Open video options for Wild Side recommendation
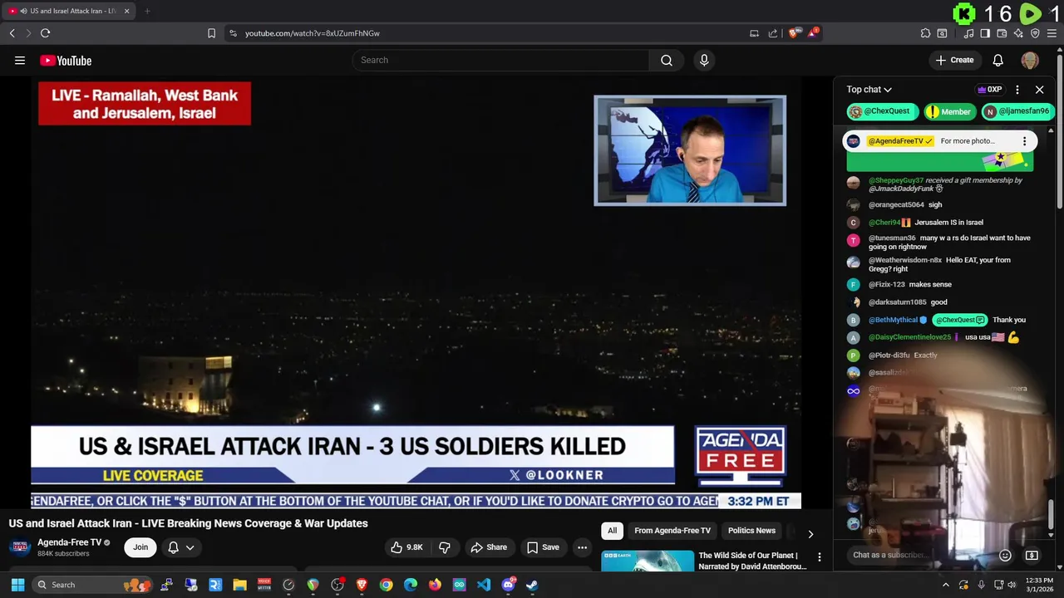Image resolution: width=1064 pixels, height=598 pixels. click(x=819, y=557)
